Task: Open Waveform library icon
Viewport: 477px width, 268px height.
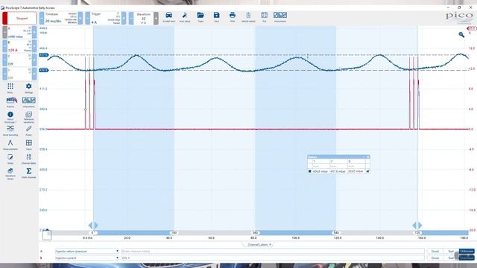Action: (x=10, y=173)
